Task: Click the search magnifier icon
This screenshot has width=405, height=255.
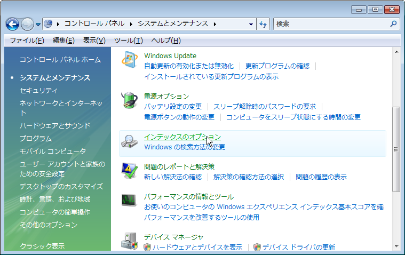Action: 393,24
